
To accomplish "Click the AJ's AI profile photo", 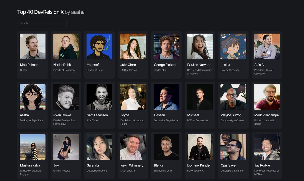I will 267,46.
